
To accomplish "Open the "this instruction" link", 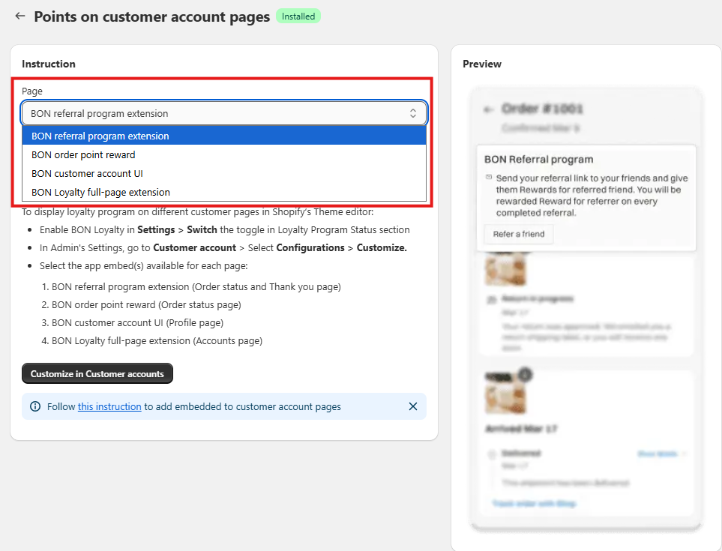I will [109, 406].
